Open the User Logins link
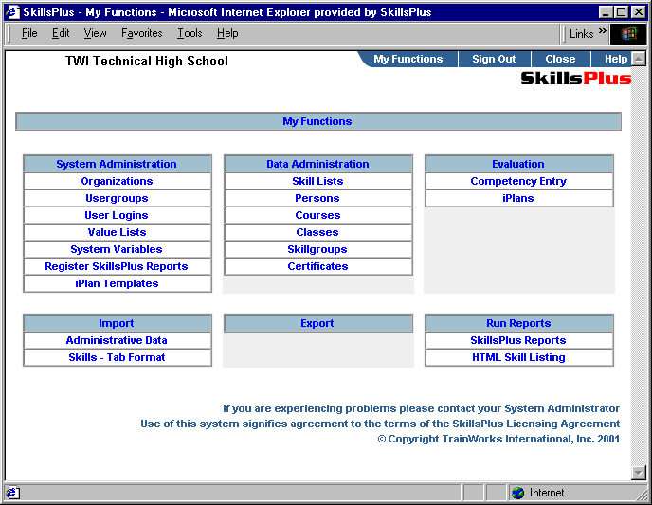This screenshot has height=505, width=652. 117,215
